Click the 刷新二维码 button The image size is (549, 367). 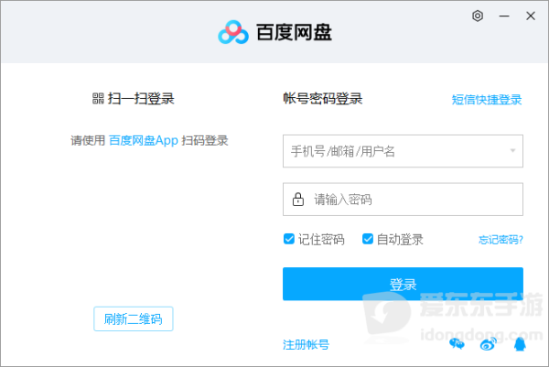(x=134, y=318)
